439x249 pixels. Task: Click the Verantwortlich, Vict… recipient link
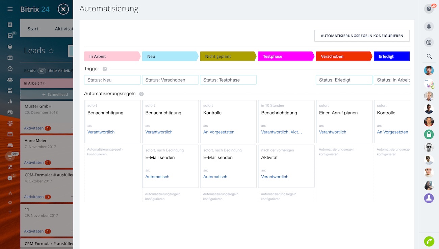coord(282,132)
